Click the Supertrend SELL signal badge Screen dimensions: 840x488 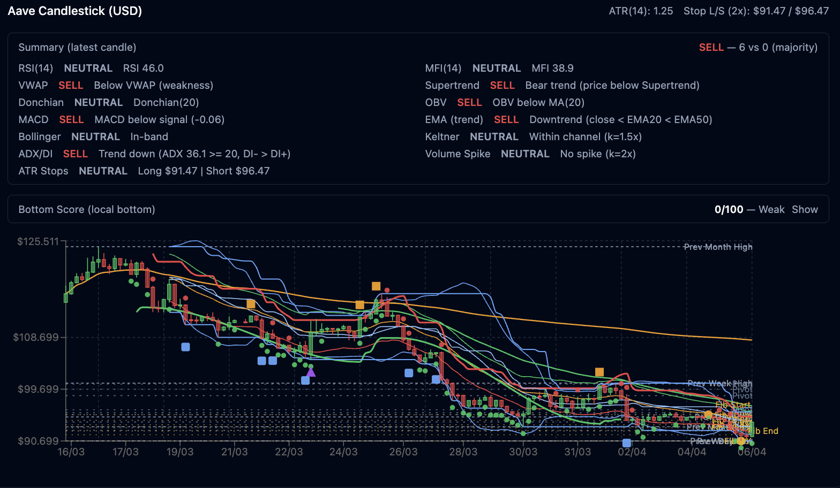(502, 85)
